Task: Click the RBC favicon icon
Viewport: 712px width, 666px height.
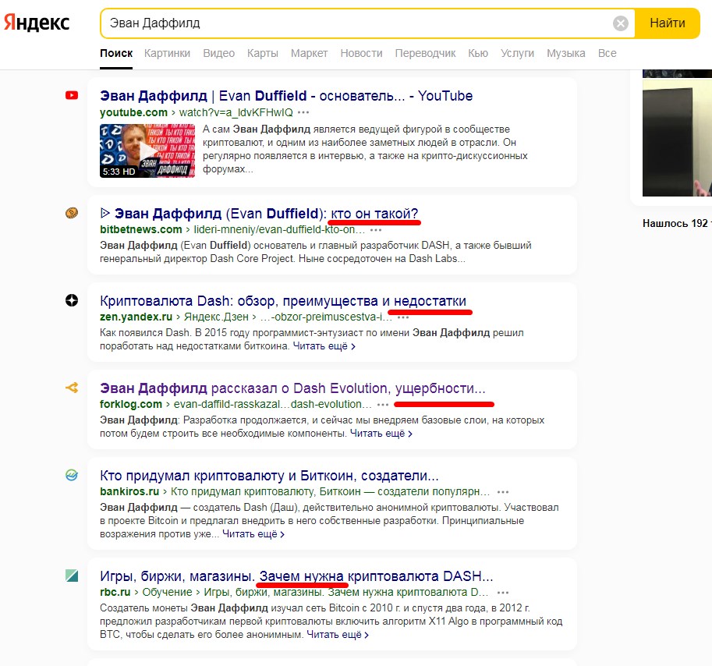Action: [72, 576]
